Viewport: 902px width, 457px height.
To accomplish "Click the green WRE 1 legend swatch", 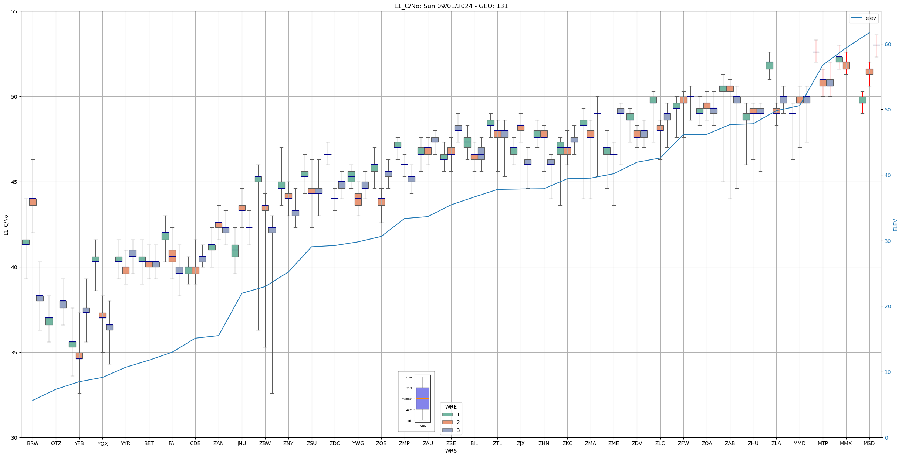I will (447, 415).
